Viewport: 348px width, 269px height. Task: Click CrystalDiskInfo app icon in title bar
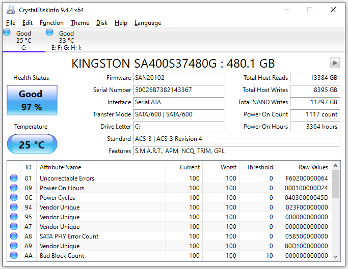click(x=10, y=10)
